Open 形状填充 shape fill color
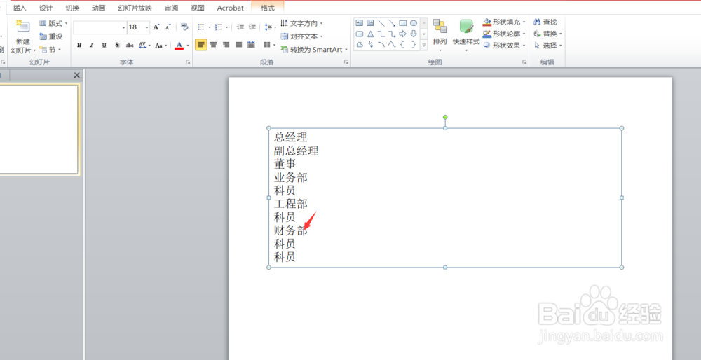 [x=504, y=22]
